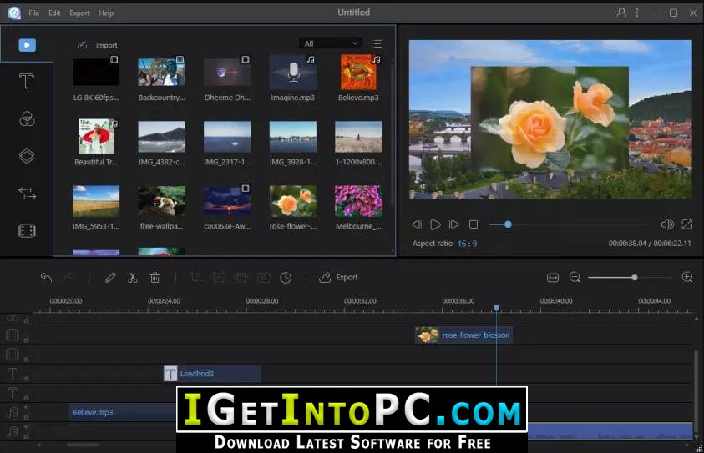Open the Text tab in sidebar
704x453 pixels.
pyautogui.click(x=27, y=81)
